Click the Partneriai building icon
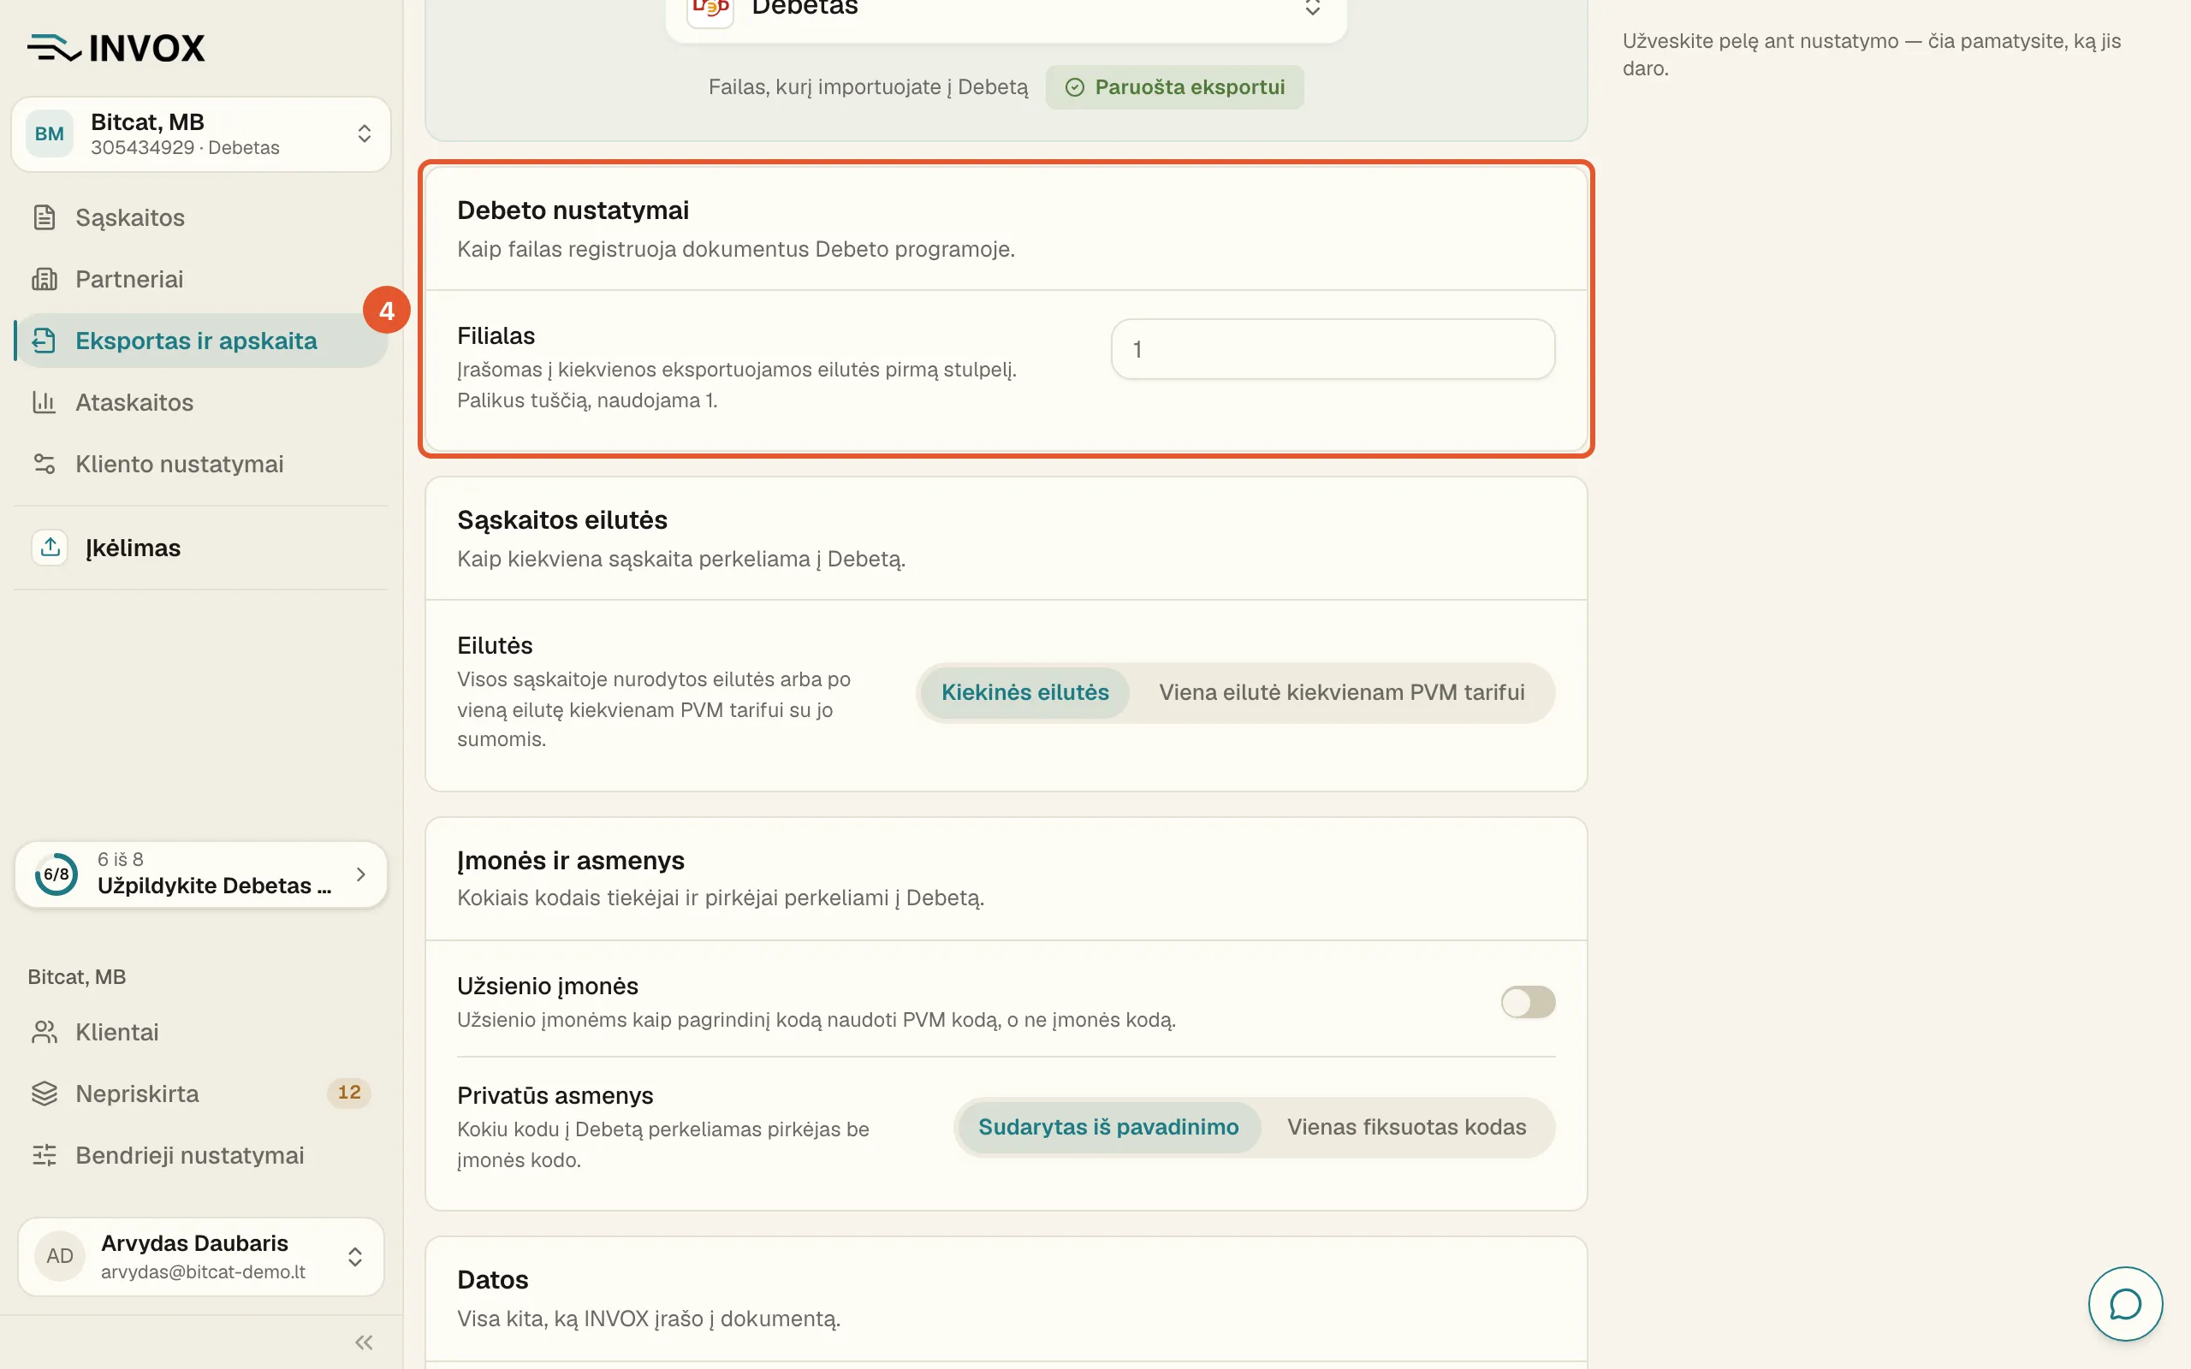This screenshot has width=2191, height=1369. (x=45, y=279)
